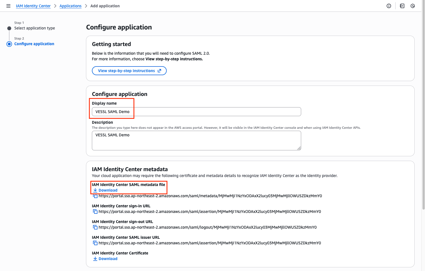Click the vertical page scrollbar

[423, 107]
